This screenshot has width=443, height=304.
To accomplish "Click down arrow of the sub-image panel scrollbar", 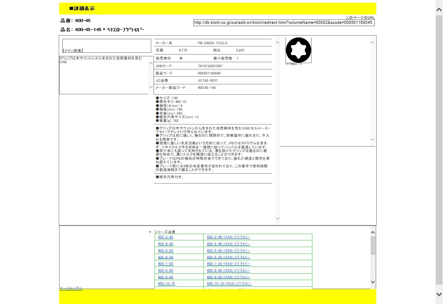I will click(x=373, y=139).
